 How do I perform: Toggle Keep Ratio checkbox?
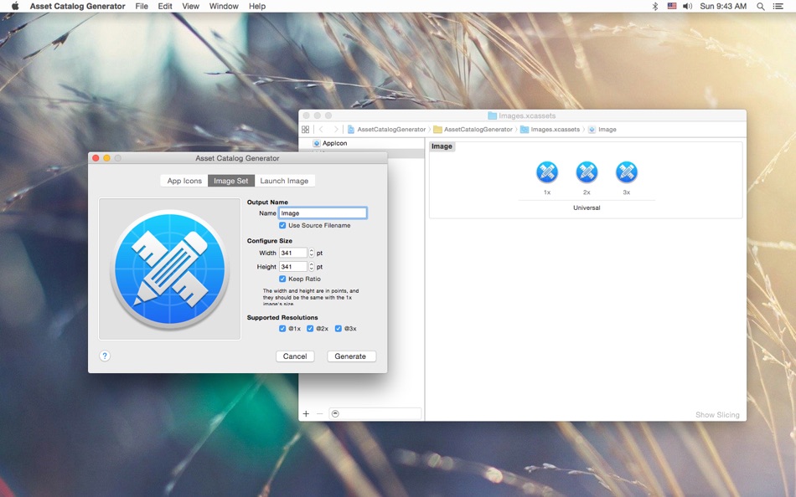click(282, 279)
